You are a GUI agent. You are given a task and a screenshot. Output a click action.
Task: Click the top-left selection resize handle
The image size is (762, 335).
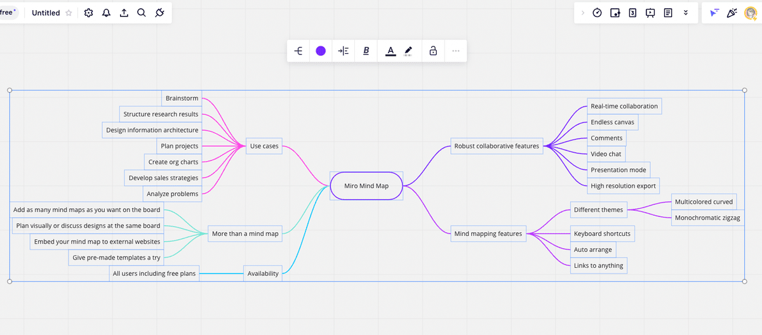(10, 90)
